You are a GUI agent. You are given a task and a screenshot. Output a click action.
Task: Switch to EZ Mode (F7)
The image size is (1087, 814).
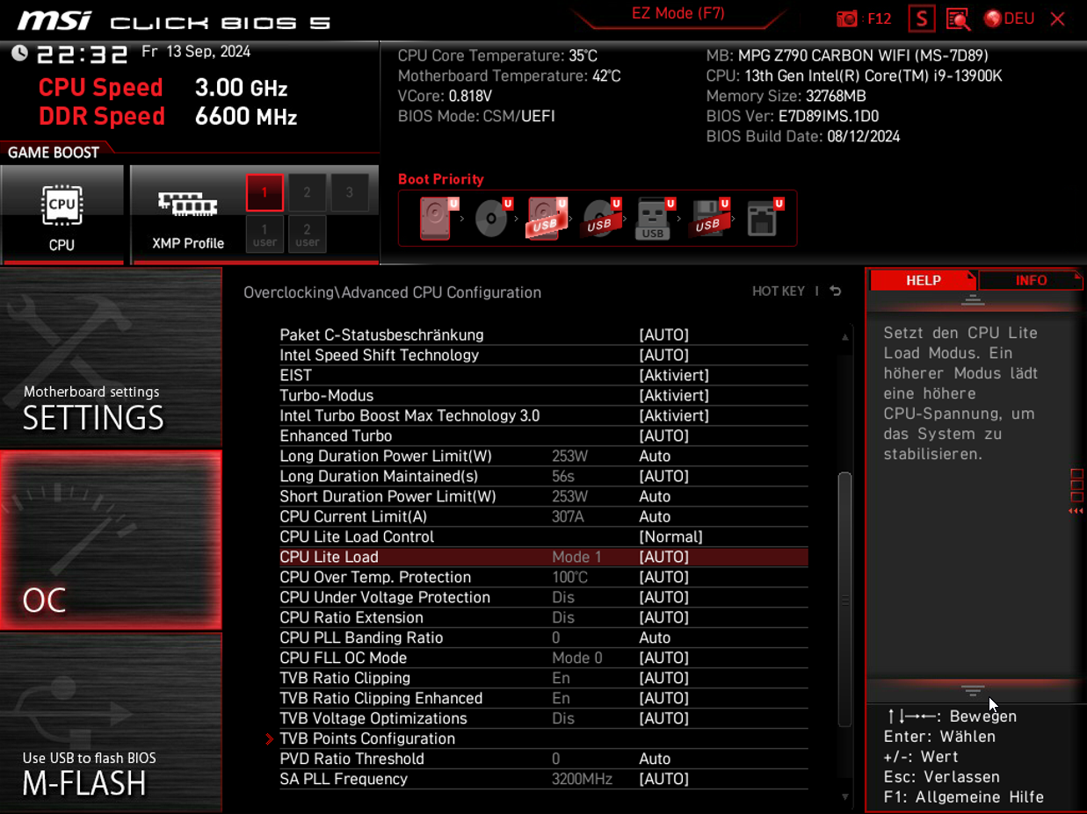tap(678, 14)
